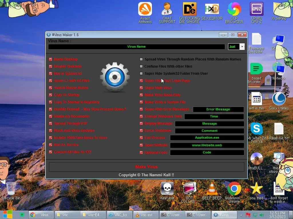Switch to the Chrome taskbar window

41,215
